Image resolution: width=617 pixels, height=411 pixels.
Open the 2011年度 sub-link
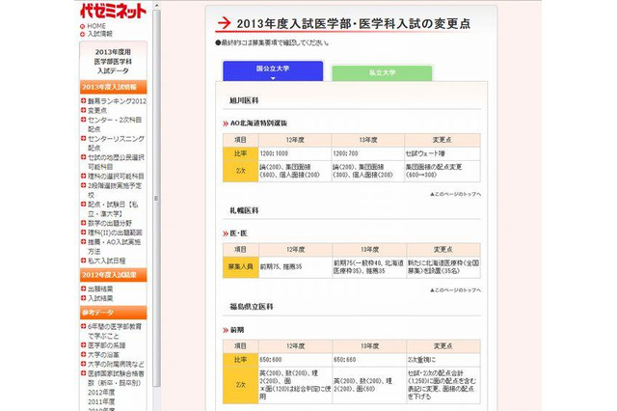tap(101, 402)
